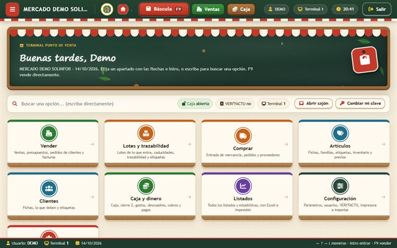
Task: Click the arrow on Comprar card
Action: (x=287, y=144)
